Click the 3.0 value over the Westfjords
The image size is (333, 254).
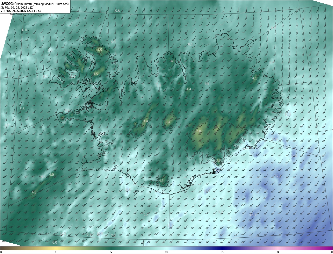pos(100,49)
